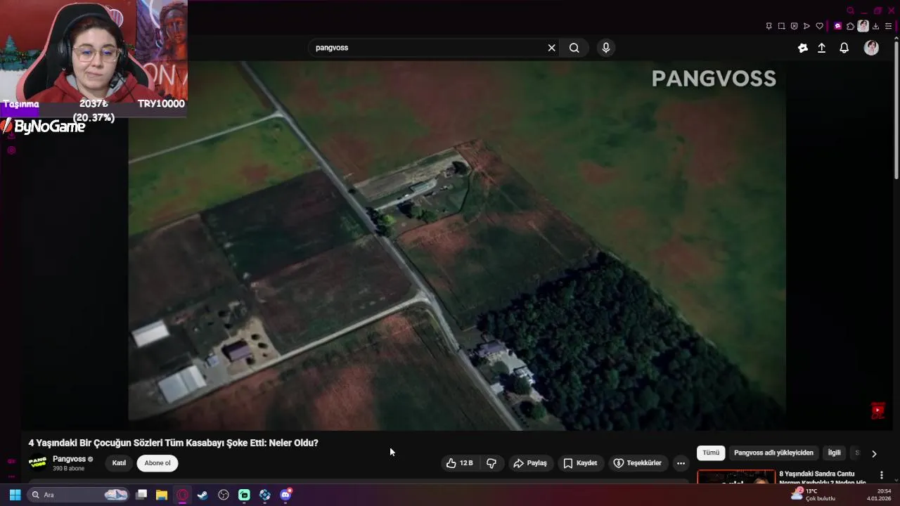Open Discord from taskbar

pyautogui.click(x=285, y=495)
